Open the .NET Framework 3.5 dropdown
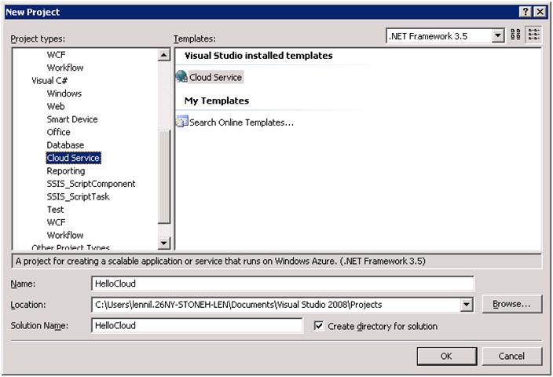This screenshot has height=377, width=553. [x=498, y=36]
